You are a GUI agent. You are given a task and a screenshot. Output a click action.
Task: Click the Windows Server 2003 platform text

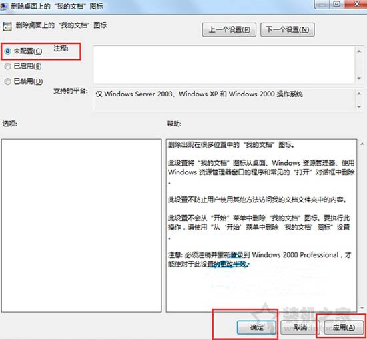click(x=200, y=94)
